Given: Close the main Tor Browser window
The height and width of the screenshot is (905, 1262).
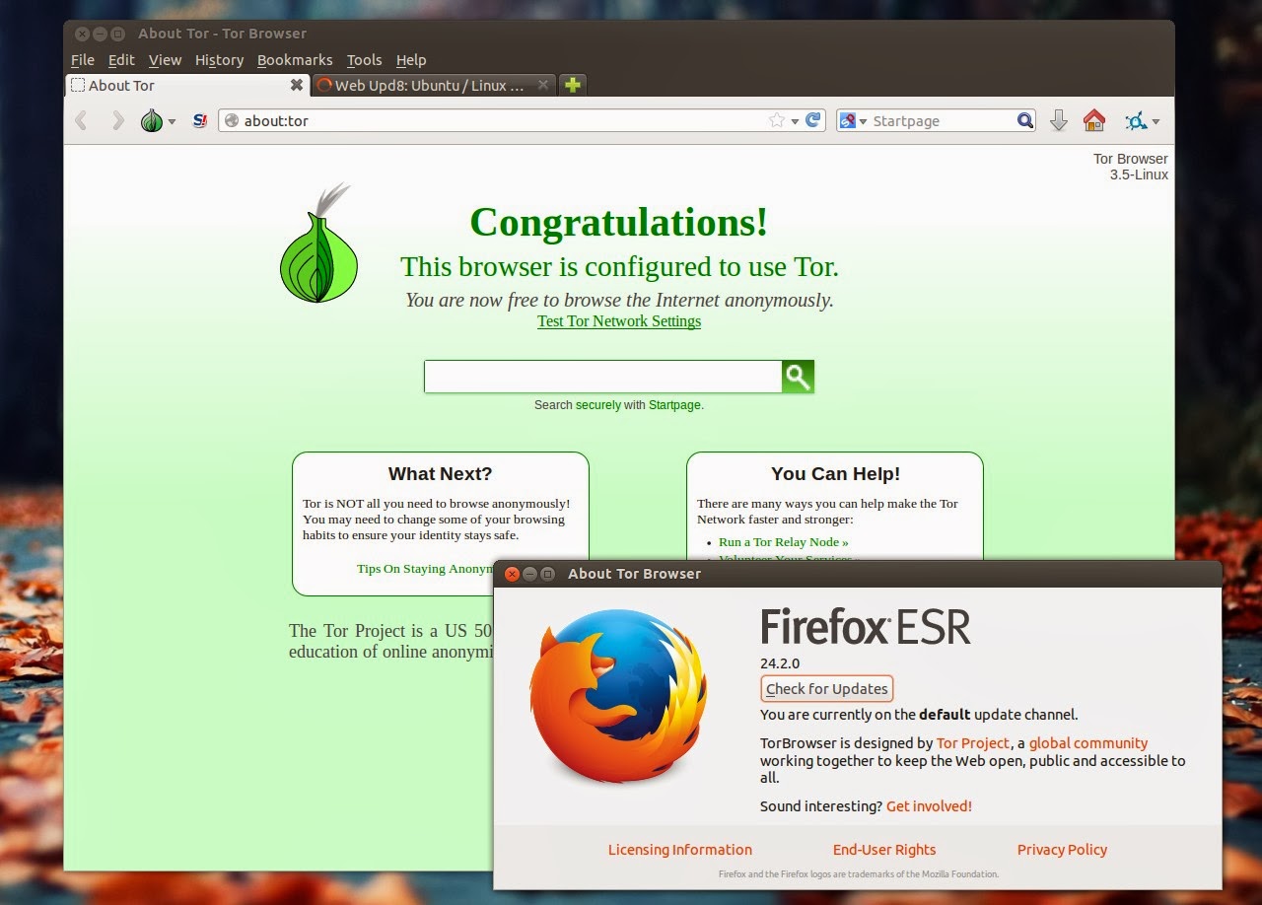Looking at the screenshot, I should click(x=83, y=34).
